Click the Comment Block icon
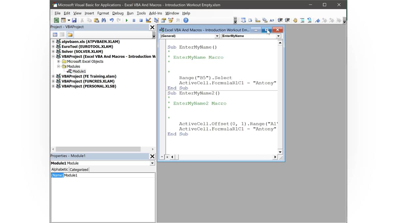Screen dimensions: 397x223 [302, 20]
